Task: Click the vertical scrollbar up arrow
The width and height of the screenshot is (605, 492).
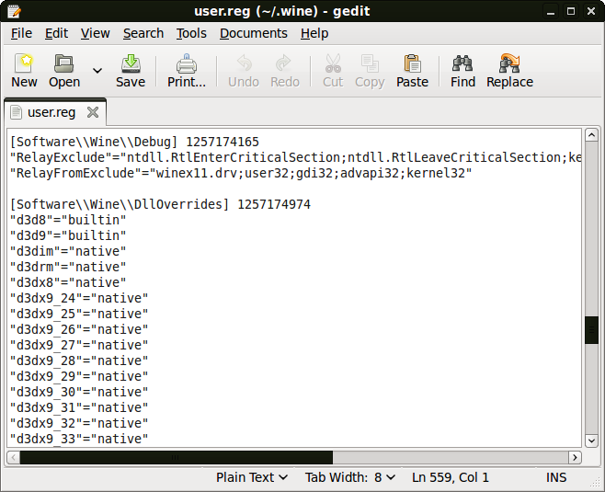Action: 591,135
